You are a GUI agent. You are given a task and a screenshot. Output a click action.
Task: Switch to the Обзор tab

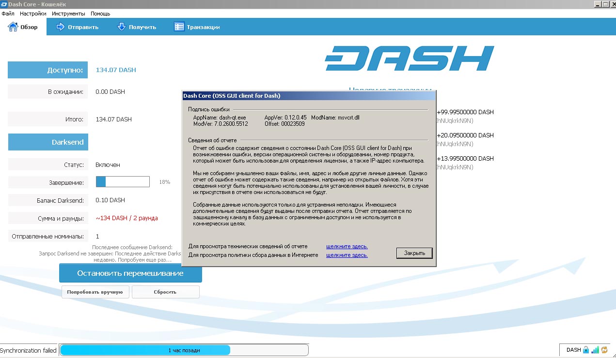[23, 27]
